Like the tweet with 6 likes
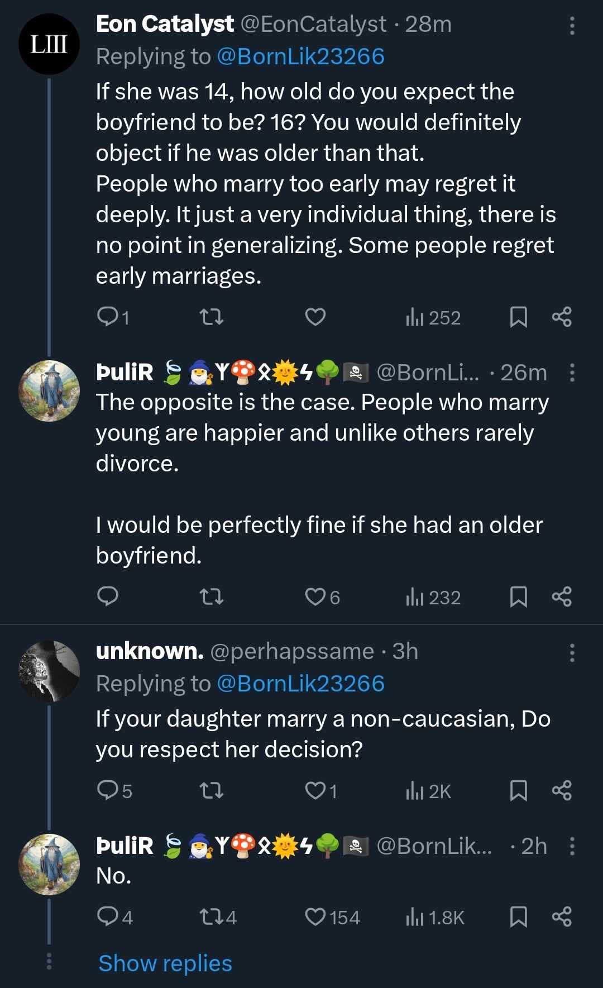The image size is (603, 988). (x=323, y=597)
